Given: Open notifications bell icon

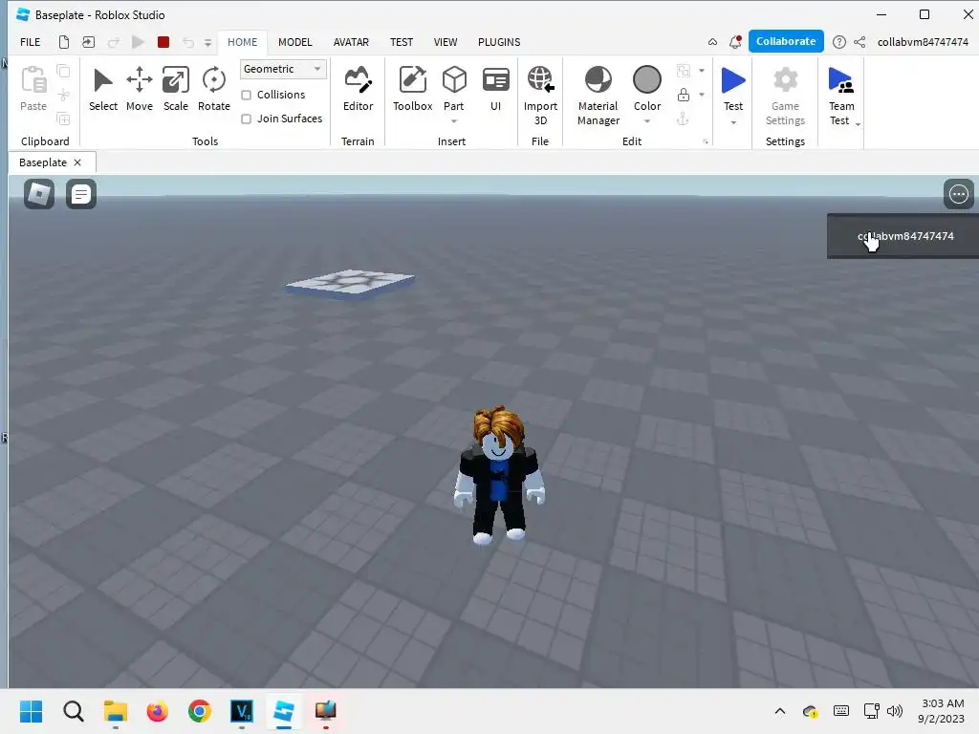Looking at the screenshot, I should [735, 42].
